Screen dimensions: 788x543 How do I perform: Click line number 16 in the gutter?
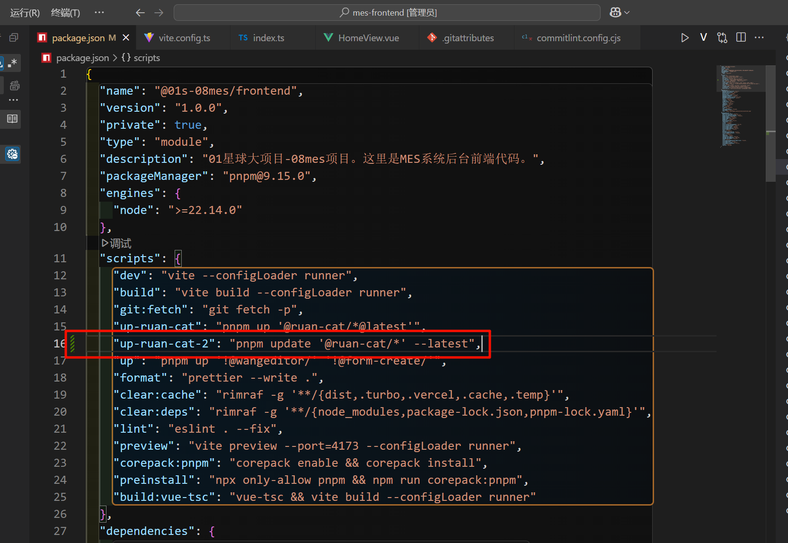tap(60, 344)
